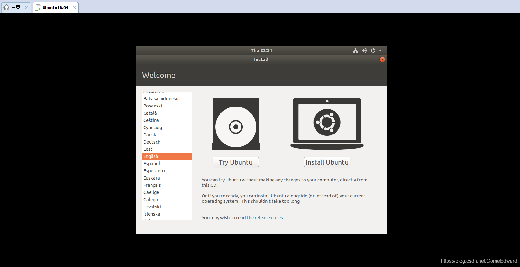Switch to the Ubuntu18.04 VM tab
520x267 pixels.
point(56,8)
